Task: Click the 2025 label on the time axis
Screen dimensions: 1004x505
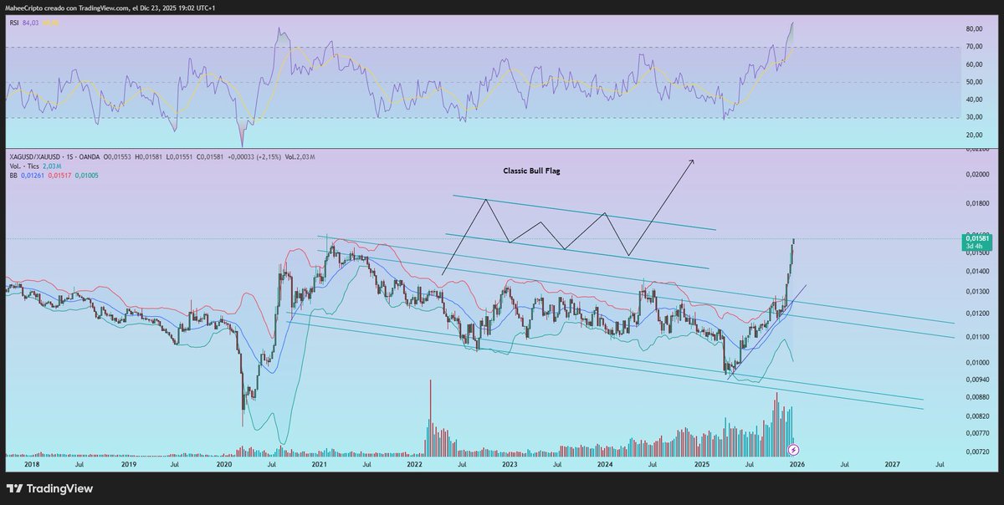Action: tap(701, 464)
